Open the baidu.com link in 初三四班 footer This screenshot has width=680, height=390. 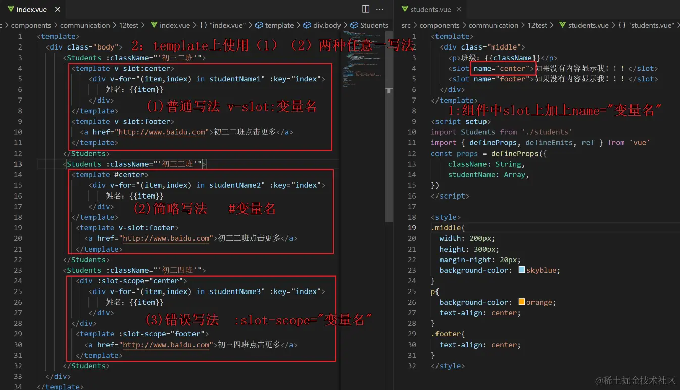point(166,345)
